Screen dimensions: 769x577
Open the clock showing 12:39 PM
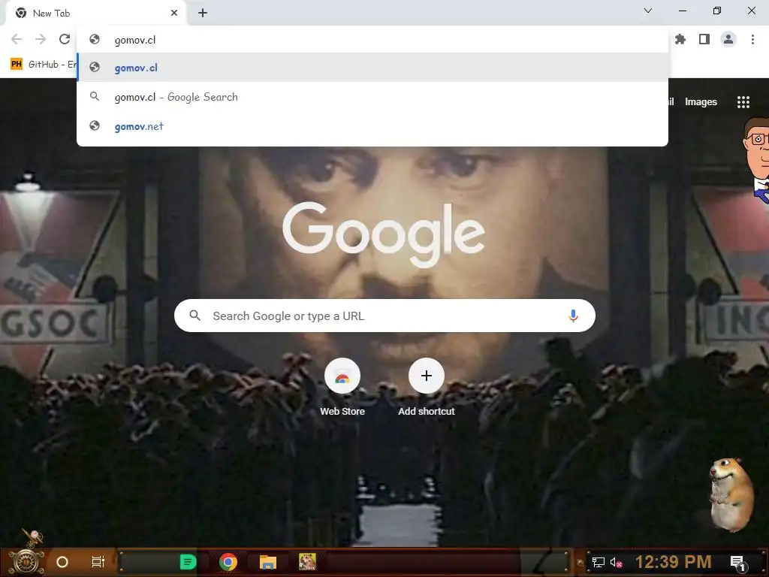click(x=673, y=562)
